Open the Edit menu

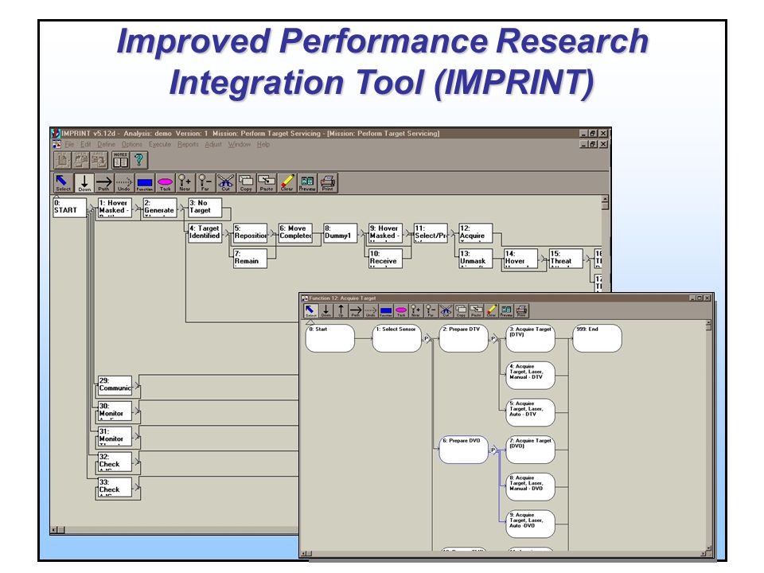[86, 144]
